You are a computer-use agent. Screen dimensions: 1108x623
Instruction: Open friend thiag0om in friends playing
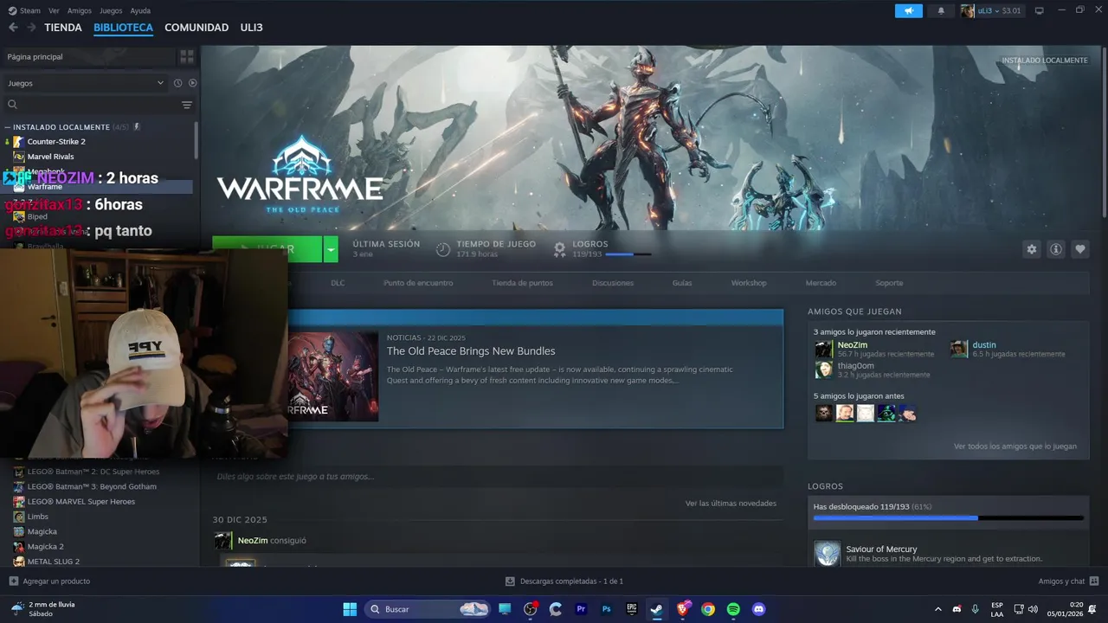pos(856,366)
